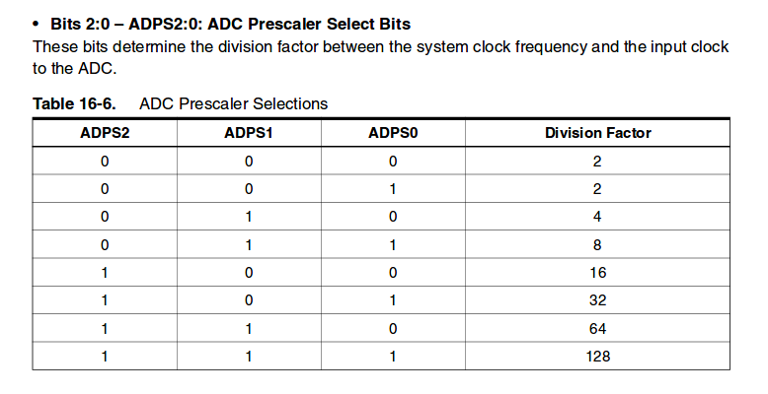Select the division factor value 8
Viewport: 768px width, 394px height.
point(597,244)
